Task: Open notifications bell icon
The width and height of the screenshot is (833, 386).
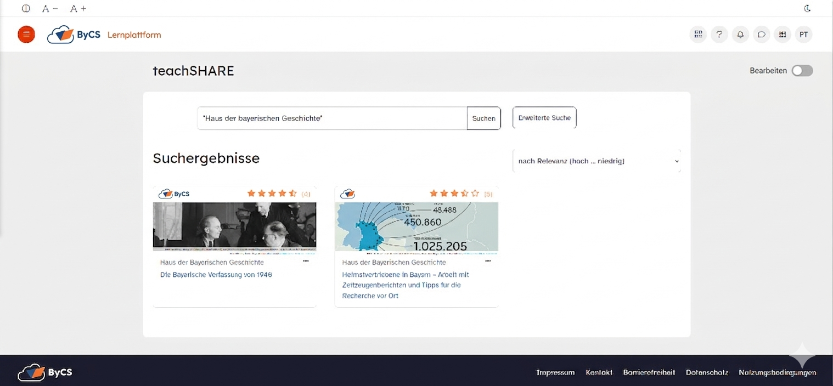Action: (740, 35)
